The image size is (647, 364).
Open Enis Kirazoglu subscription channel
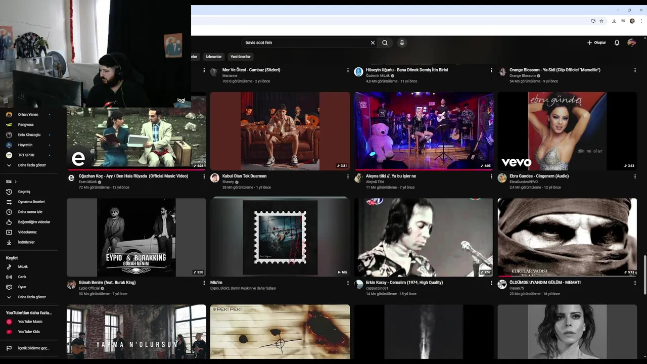pyautogui.click(x=28, y=135)
